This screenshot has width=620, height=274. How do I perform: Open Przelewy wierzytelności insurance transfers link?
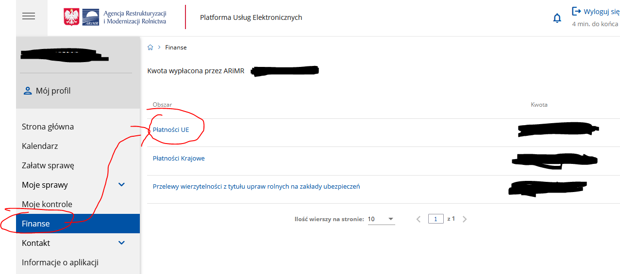pyautogui.click(x=256, y=187)
